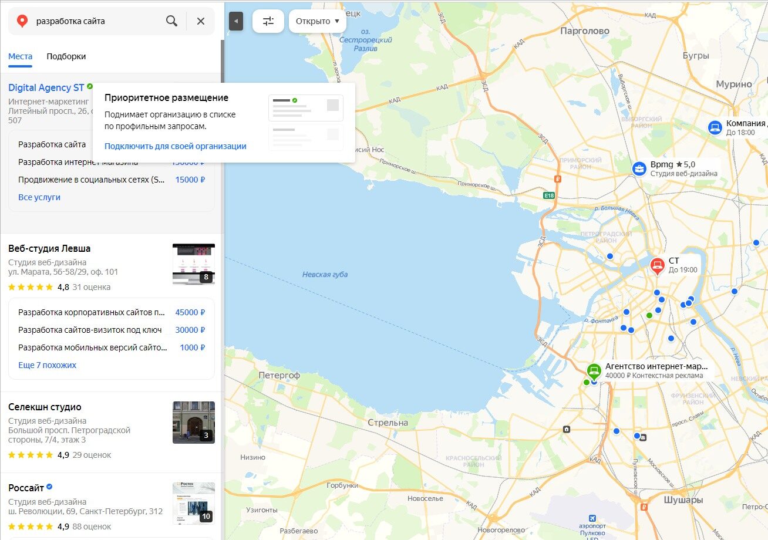The image size is (768, 540).
Task: Open Селекшн студио building photo thumbnail
Action: (194, 423)
